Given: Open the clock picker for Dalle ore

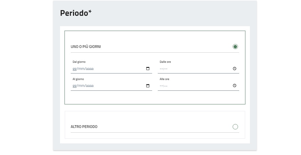Looking at the screenshot, I should [234, 69].
